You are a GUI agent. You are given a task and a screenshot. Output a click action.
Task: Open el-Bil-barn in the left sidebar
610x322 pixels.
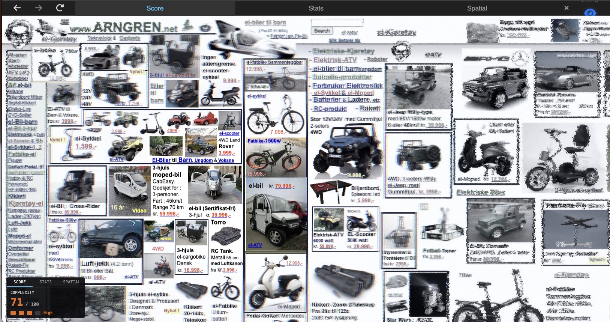pyautogui.click(x=22, y=122)
